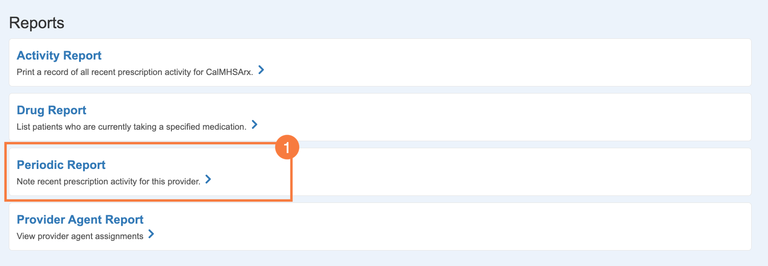Click the chevron after provider agent assignments

(151, 234)
